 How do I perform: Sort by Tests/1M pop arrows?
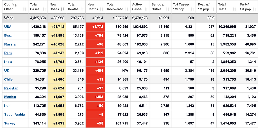tap(255, 9)
